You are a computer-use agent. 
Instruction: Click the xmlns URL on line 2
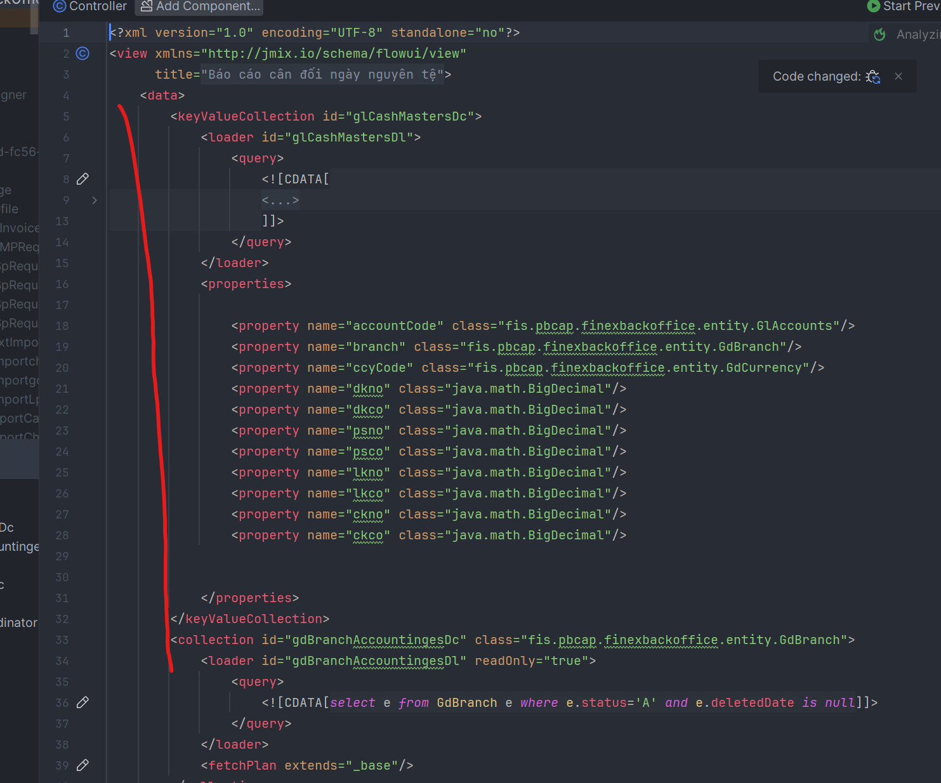point(334,53)
